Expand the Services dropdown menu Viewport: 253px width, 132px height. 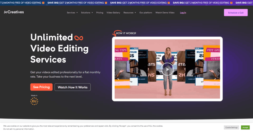pyautogui.click(x=72, y=13)
